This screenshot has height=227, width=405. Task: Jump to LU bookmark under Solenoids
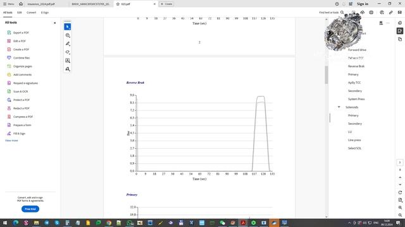[x=350, y=132]
